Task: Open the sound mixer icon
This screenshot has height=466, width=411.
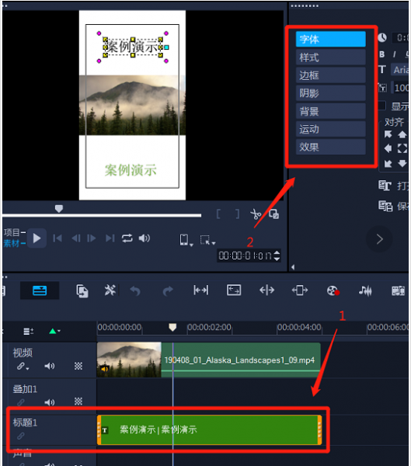Action: tap(365, 290)
